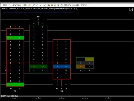Click the red-green chart trader icon
The height and width of the screenshot is (101, 134).
(x=49, y=5)
